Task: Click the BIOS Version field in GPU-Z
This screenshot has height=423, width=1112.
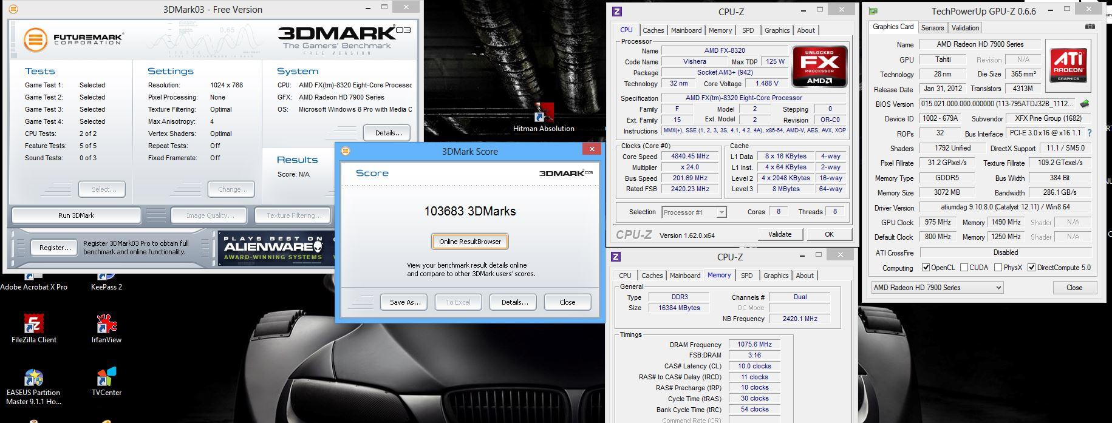Action: 998,104
